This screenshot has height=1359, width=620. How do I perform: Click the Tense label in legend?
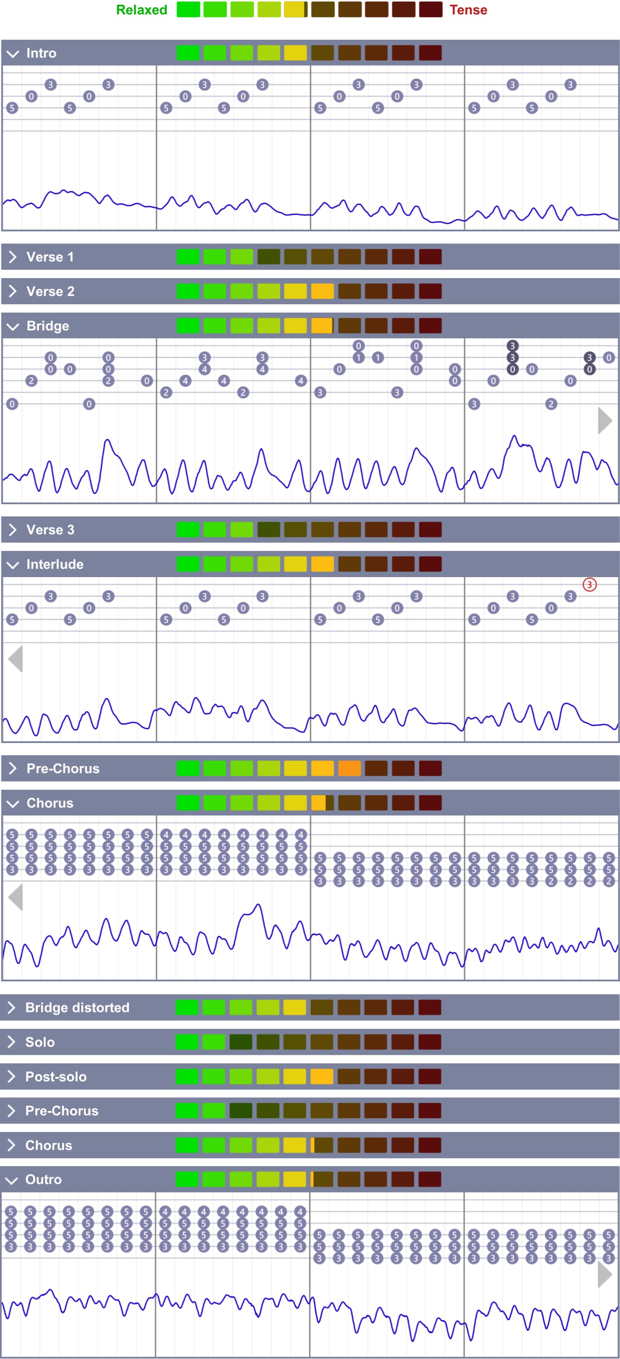[x=468, y=10]
